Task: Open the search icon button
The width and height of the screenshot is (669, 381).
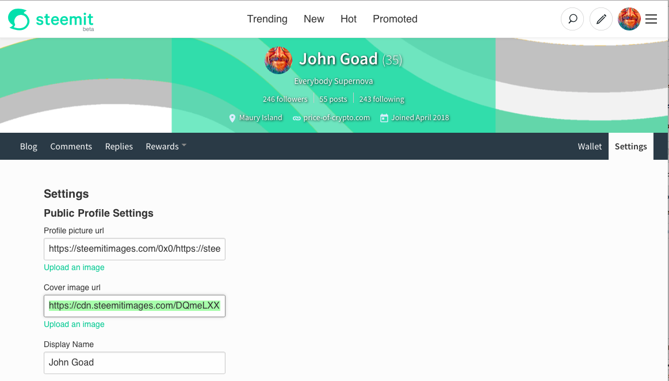Action: [572, 19]
